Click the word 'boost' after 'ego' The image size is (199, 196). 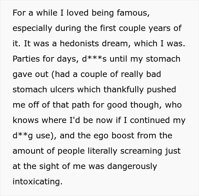pyautogui.click(x=123, y=135)
